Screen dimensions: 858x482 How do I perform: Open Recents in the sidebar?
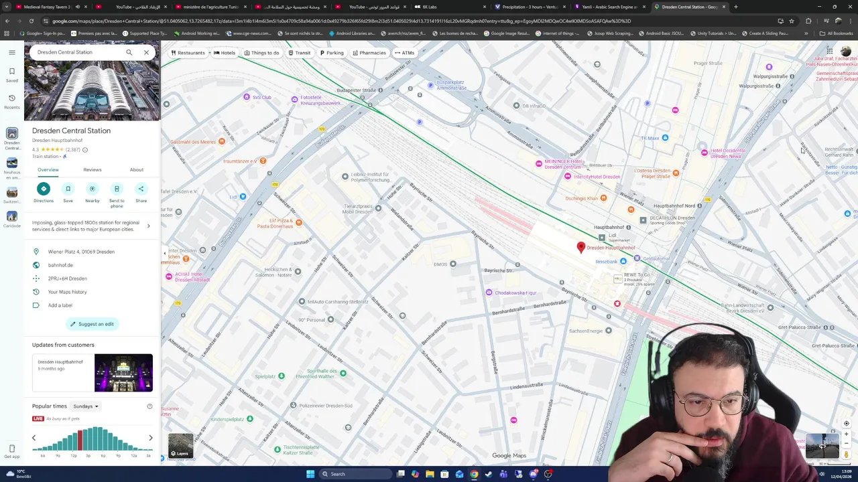(x=12, y=101)
